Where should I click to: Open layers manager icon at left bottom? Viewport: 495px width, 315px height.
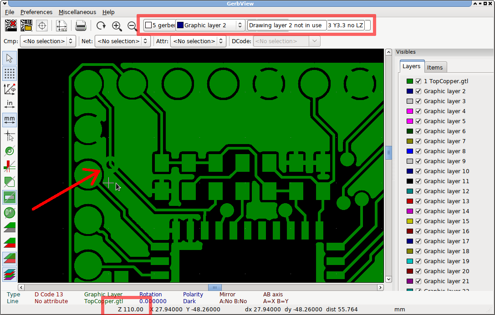click(x=10, y=275)
